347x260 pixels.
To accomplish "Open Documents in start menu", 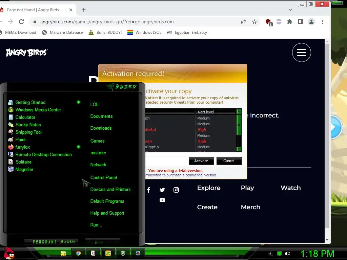I will 101,116.
